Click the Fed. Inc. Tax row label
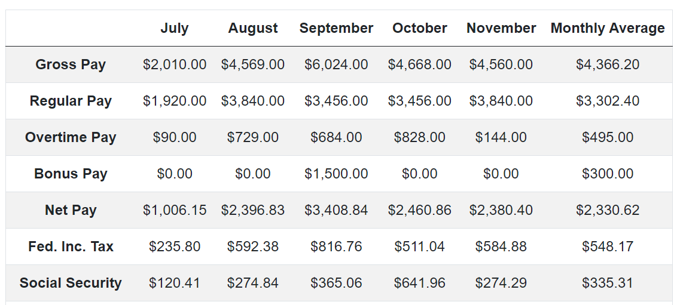Image resolution: width=677 pixels, height=305 pixels. (x=71, y=247)
